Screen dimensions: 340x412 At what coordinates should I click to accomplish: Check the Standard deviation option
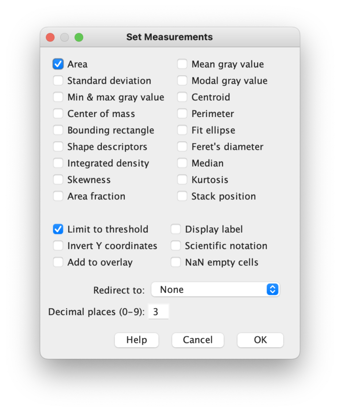tap(58, 81)
